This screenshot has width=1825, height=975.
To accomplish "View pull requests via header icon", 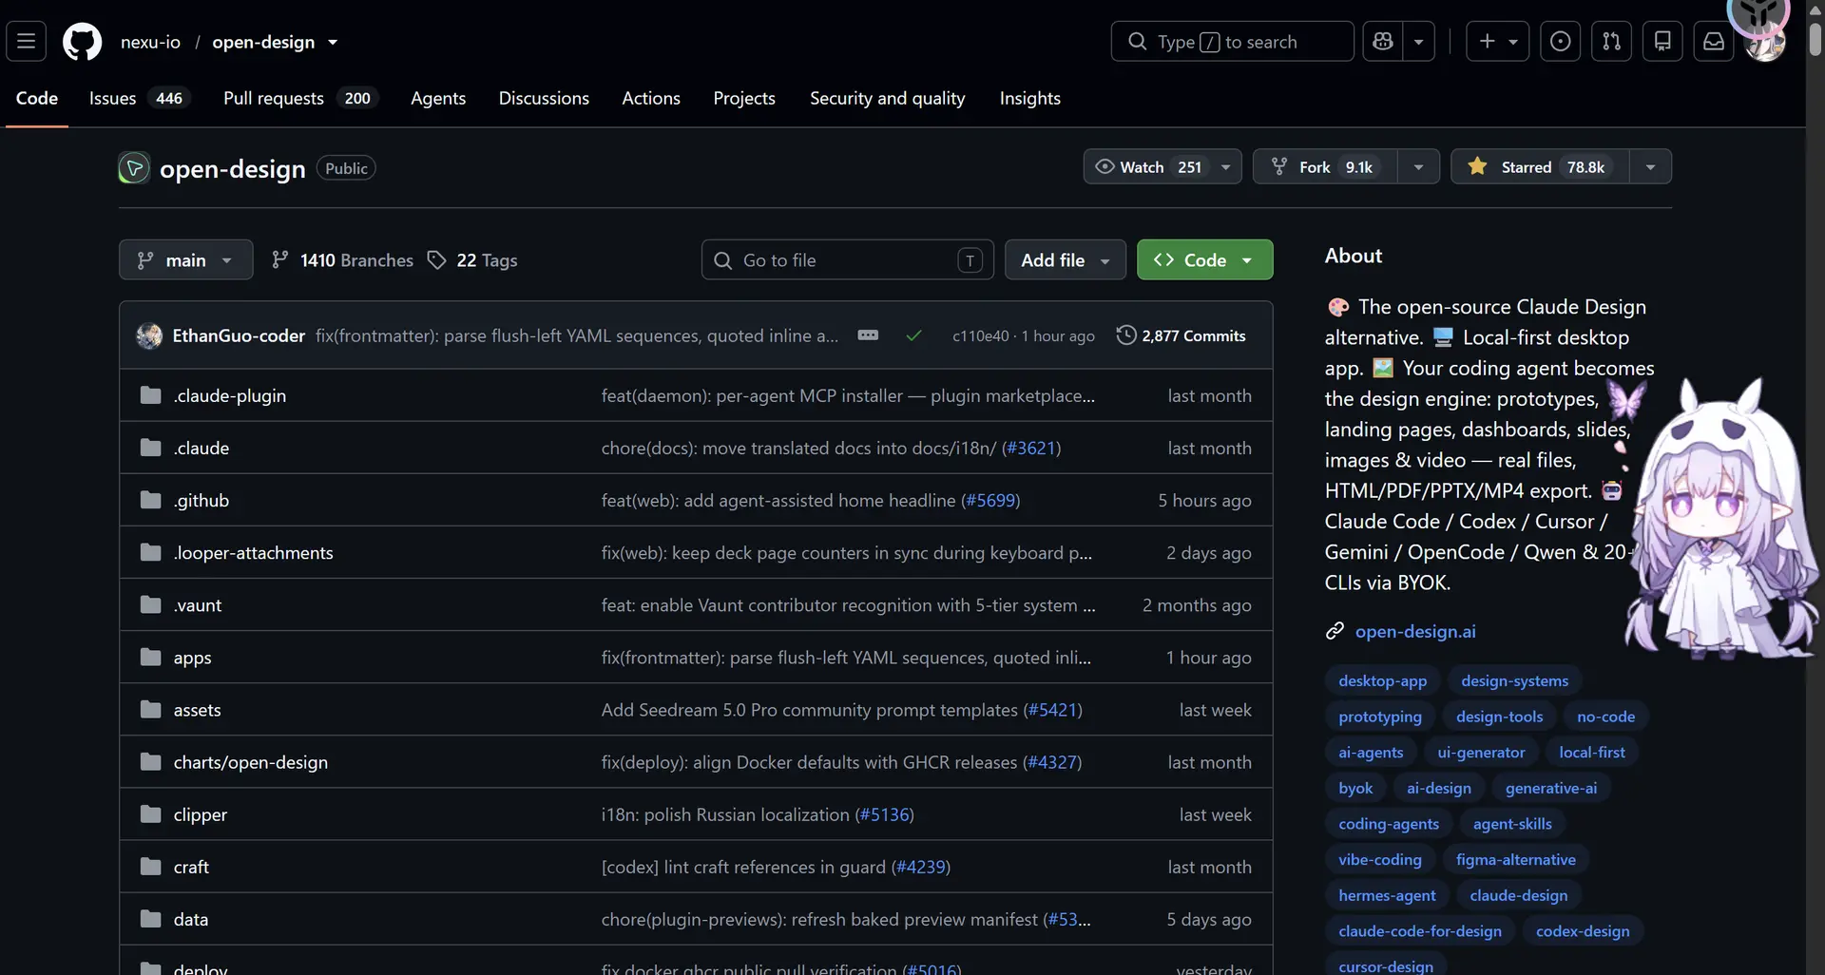I will click(1611, 42).
